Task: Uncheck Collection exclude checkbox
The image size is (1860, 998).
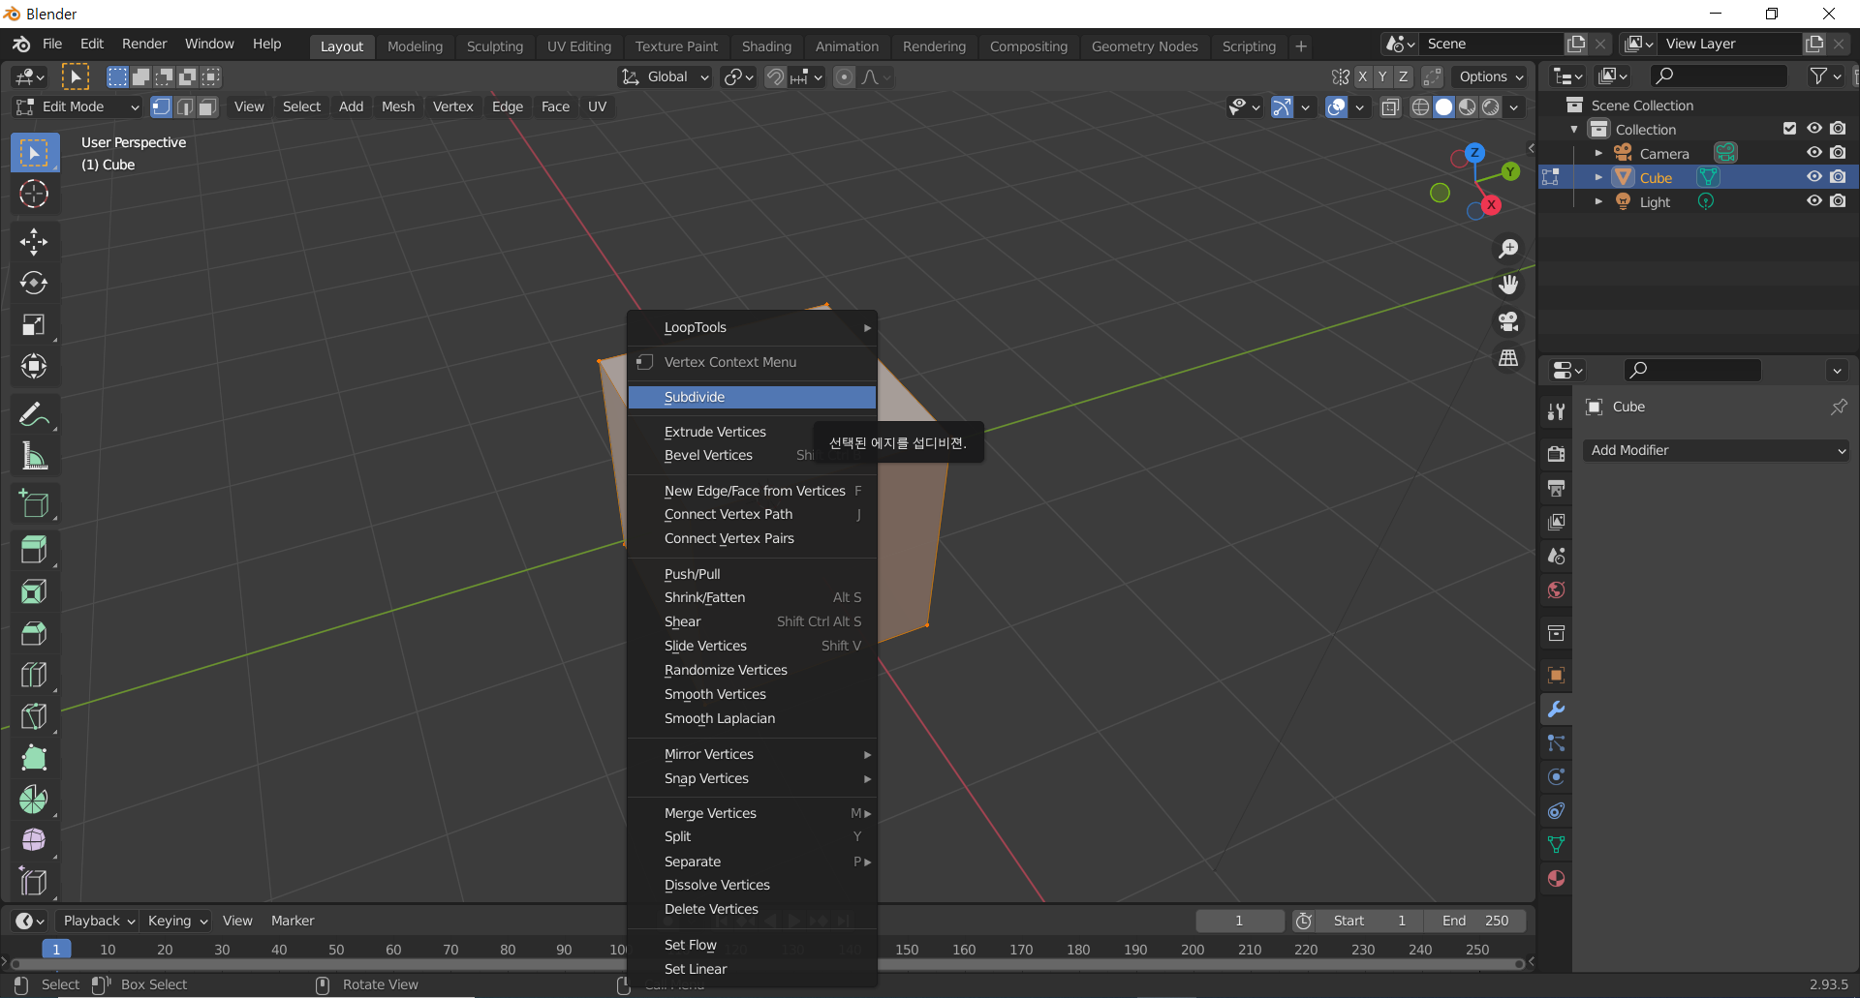Action: point(1789,129)
